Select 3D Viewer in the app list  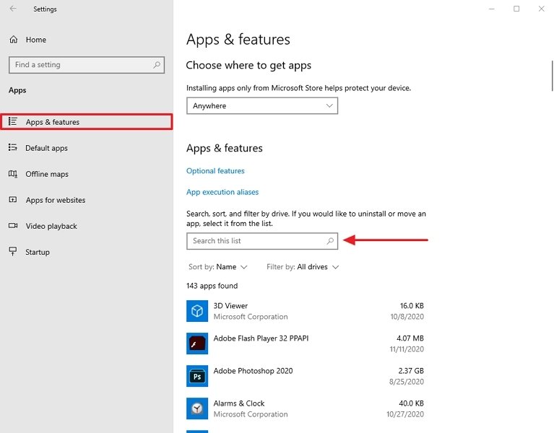tap(306, 311)
